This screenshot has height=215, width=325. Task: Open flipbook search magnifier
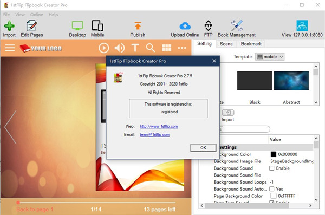pos(151,48)
